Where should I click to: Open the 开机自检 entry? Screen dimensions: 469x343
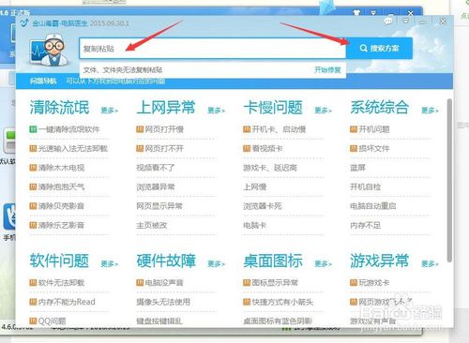(x=366, y=186)
